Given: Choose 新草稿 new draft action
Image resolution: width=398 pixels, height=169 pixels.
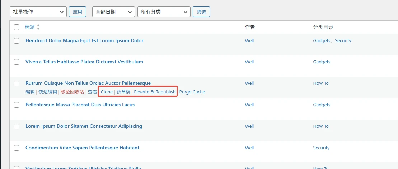Looking at the screenshot, I should click(x=123, y=92).
